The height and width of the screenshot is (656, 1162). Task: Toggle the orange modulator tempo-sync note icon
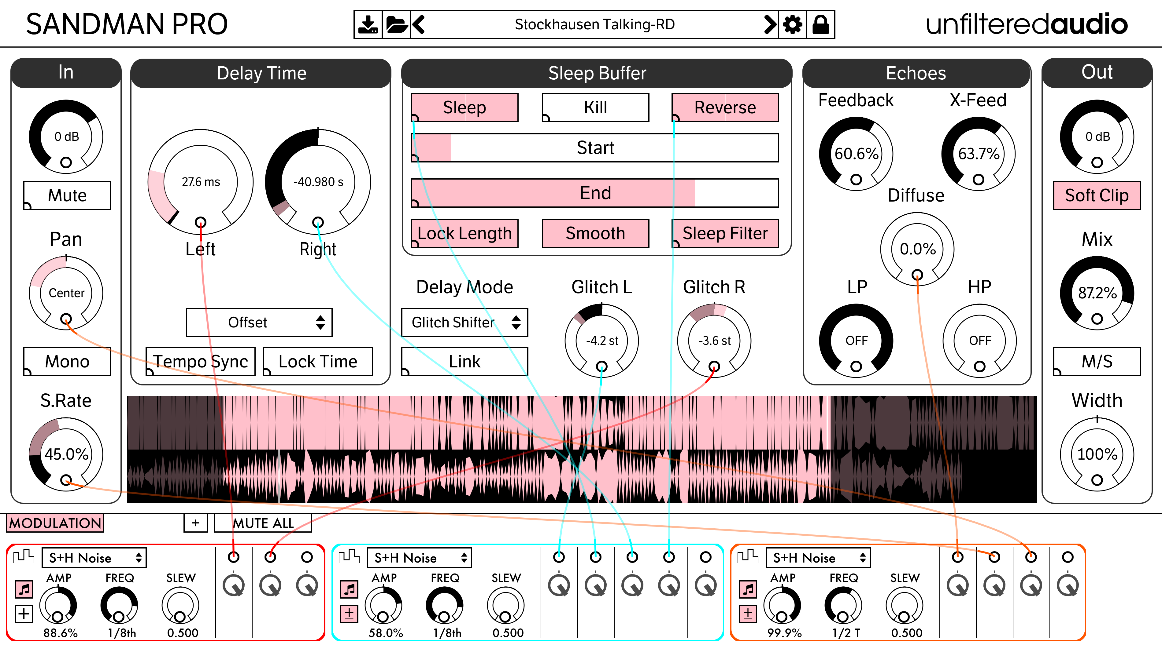(x=748, y=589)
